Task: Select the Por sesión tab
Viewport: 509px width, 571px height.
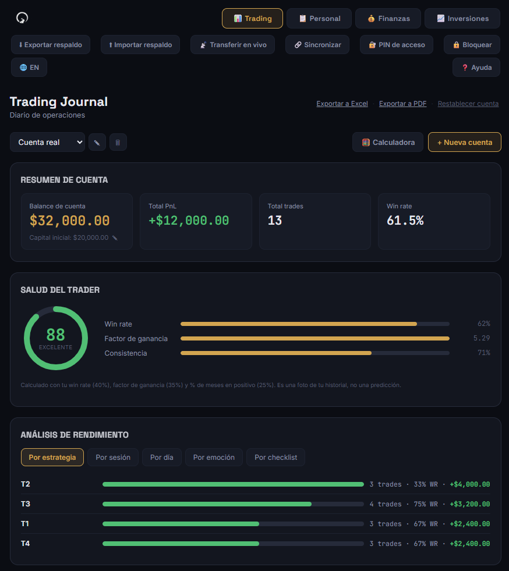Action: [113, 457]
